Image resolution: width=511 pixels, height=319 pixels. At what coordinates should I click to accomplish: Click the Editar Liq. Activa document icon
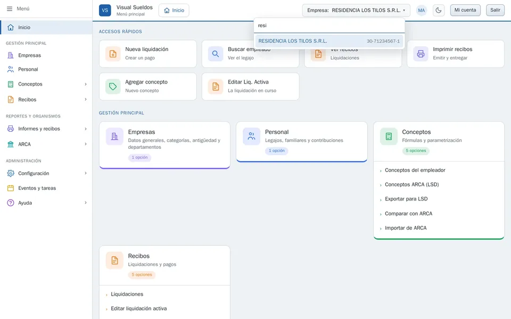click(216, 87)
